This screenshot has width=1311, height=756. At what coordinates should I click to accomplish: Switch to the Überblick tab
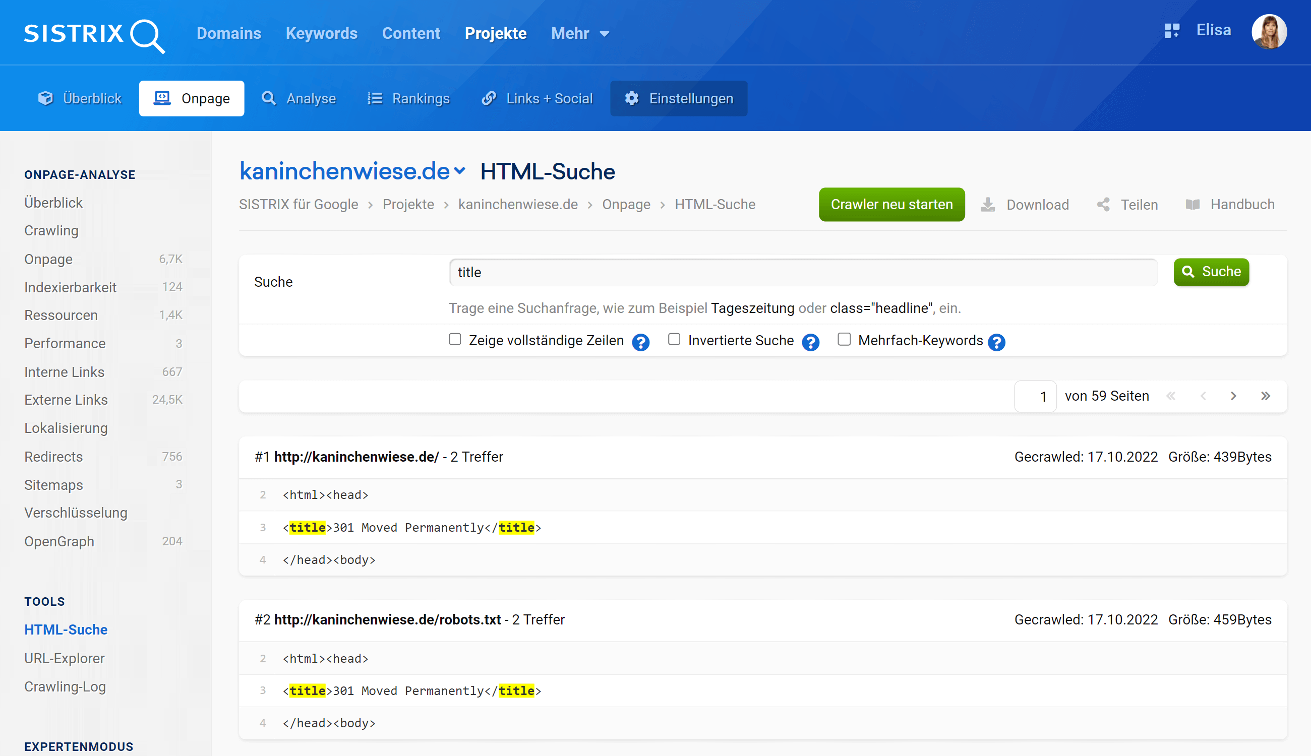[80, 98]
